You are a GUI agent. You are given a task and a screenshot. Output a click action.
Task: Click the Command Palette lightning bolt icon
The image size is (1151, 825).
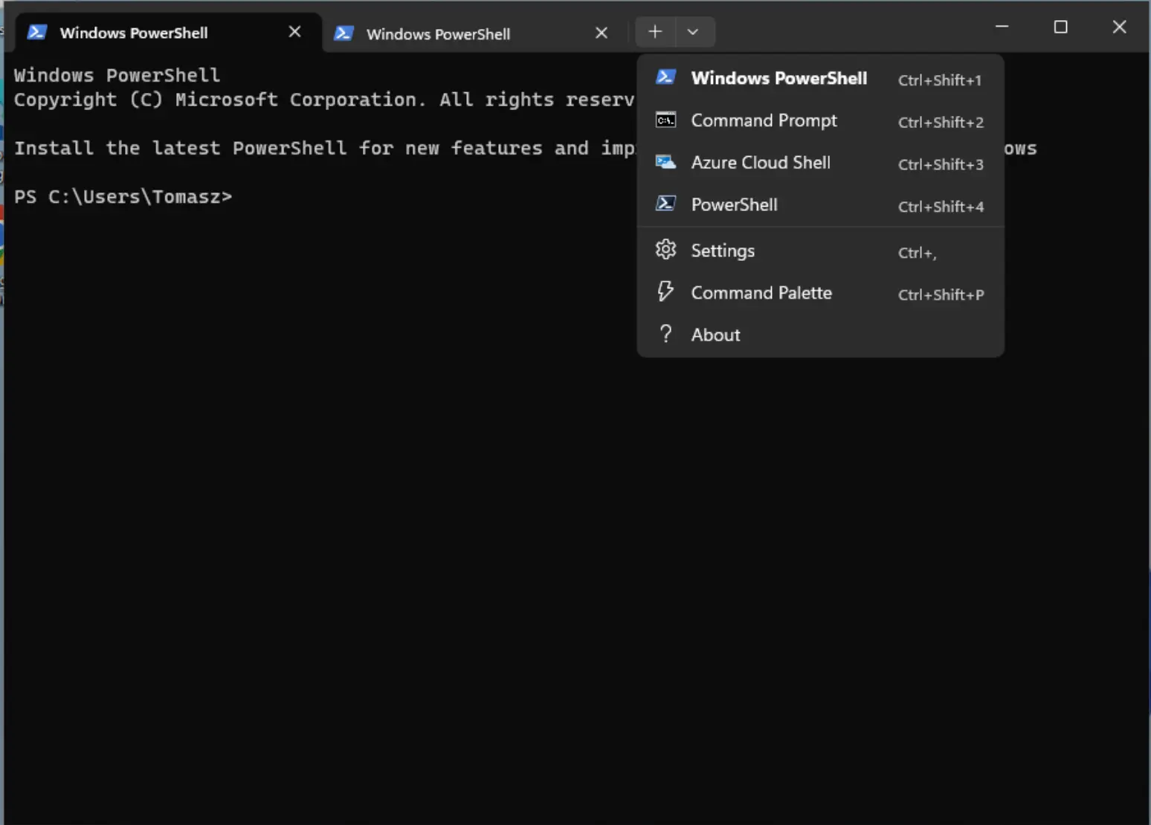pos(665,291)
